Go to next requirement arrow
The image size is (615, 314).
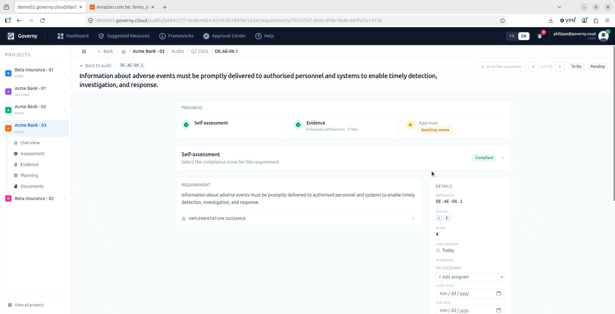point(560,67)
